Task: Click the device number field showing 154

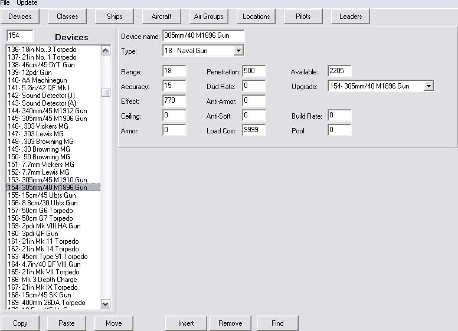Action: coord(20,35)
